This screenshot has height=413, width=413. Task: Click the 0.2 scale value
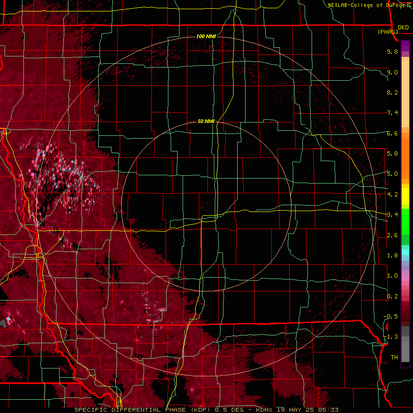tap(392, 296)
